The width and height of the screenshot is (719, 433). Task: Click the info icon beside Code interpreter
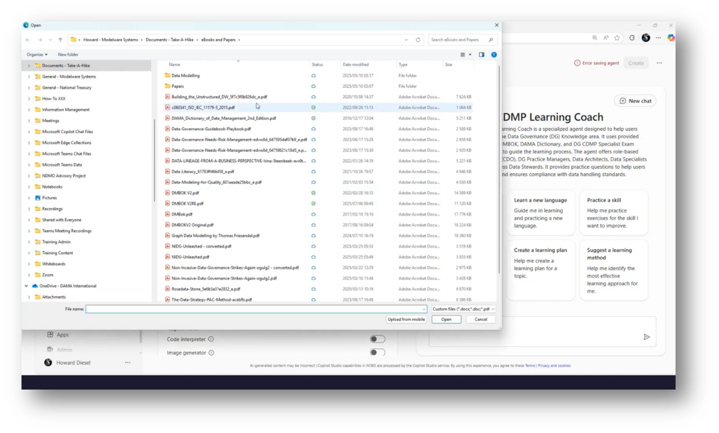coord(211,339)
